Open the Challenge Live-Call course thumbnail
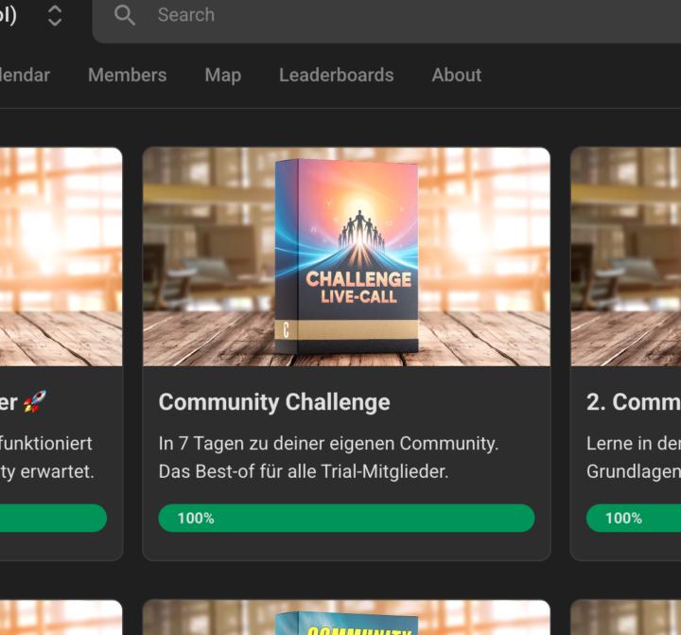 click(346, 256)
